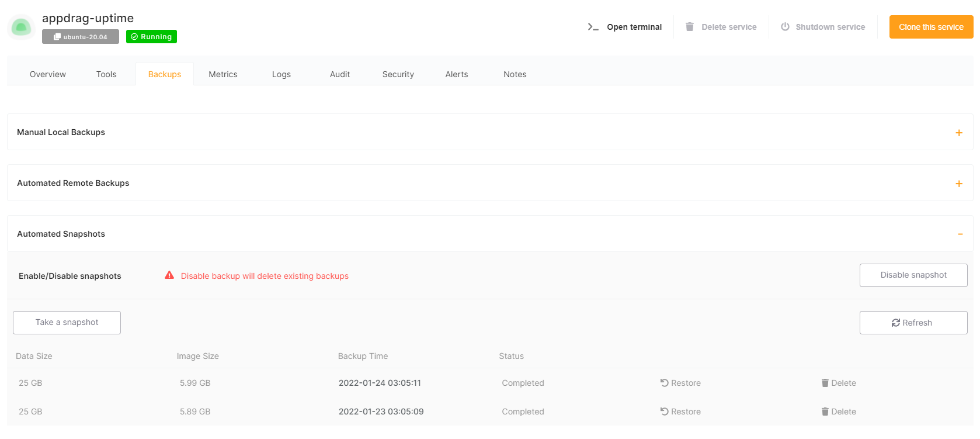Click restore icon for 2022-01-23 snapshot
Image resolution: width=980 pixels, height=439 pixels.
(x=664, y=412)
